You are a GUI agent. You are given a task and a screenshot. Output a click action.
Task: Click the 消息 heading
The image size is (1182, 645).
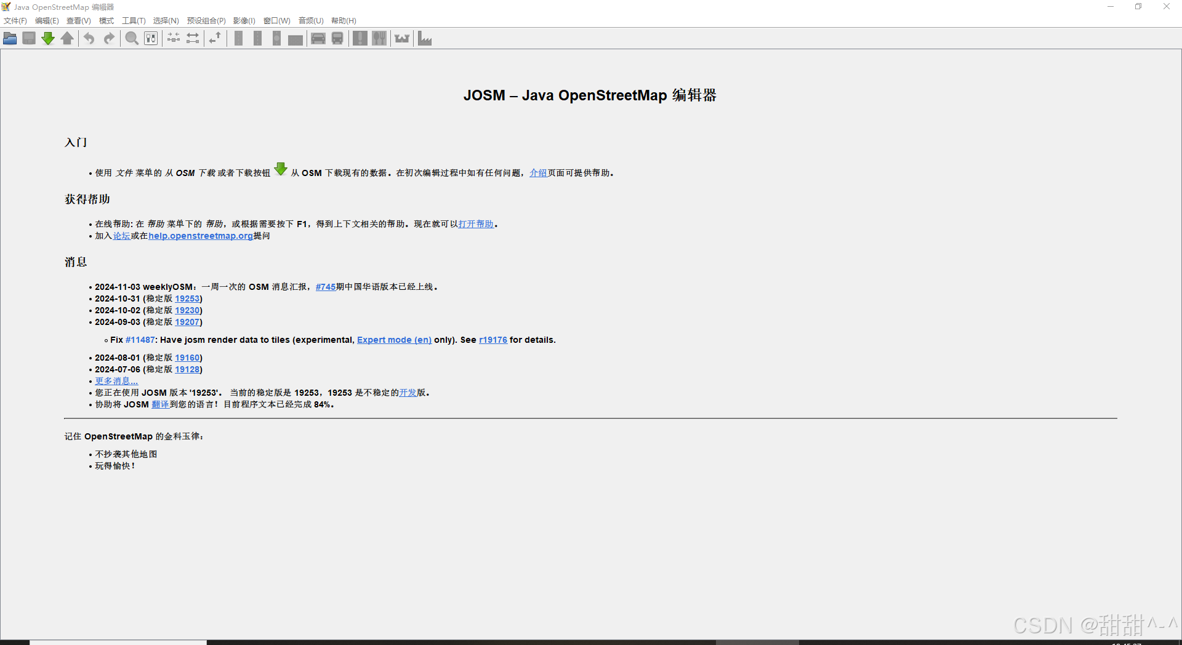click(x=76, y=262)
